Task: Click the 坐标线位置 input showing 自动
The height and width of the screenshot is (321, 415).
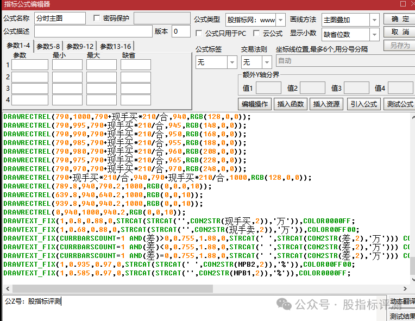Action: [345, 61]
